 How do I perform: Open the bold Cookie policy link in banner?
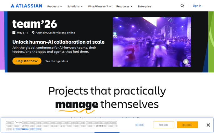point(27,129)
